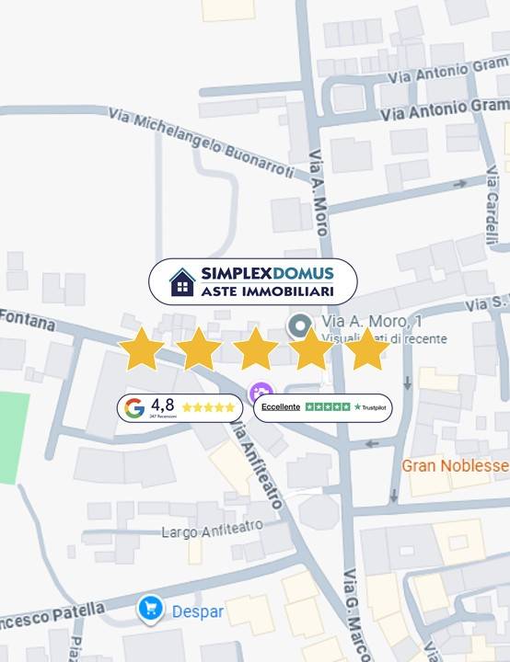The width and height of the screenshot is (510, 662).
Task: Click the first large gold star
Action: pyautogui.click(x=142, y=349)
